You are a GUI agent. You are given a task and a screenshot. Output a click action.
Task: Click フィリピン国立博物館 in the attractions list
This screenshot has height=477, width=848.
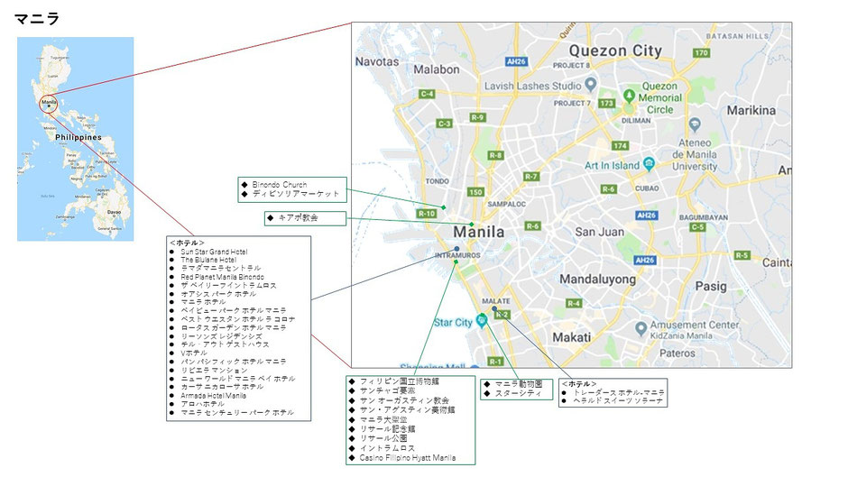(400, 381)
